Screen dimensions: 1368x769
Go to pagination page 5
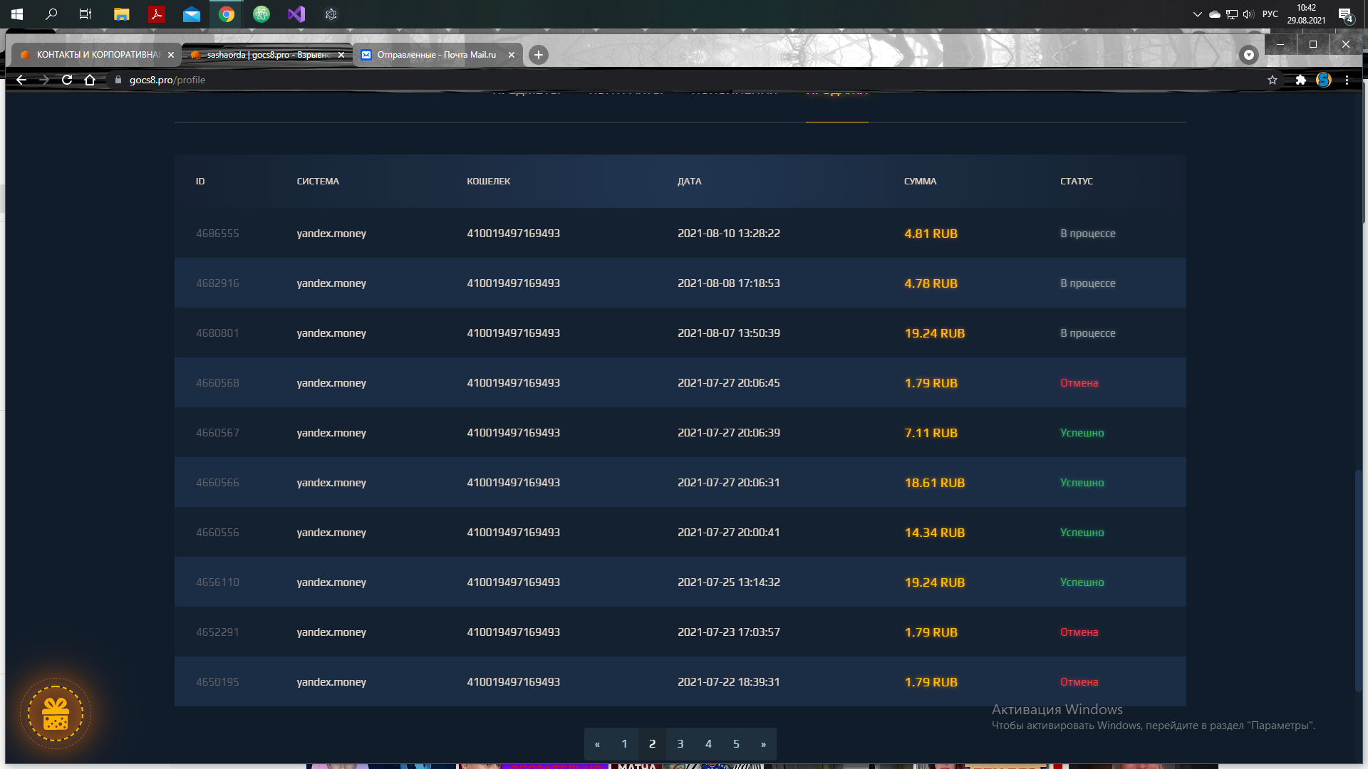(736, 744)
